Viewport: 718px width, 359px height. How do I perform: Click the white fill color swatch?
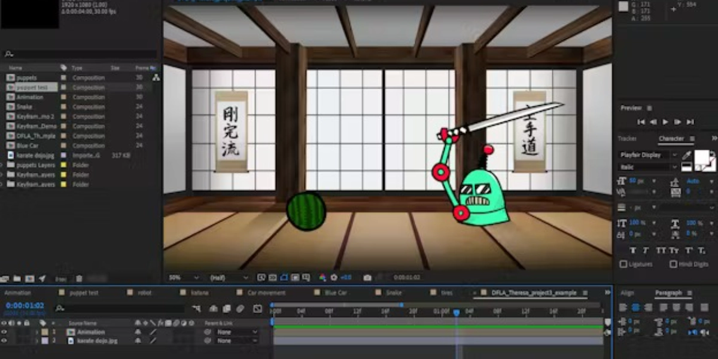(x=702, y=158)
